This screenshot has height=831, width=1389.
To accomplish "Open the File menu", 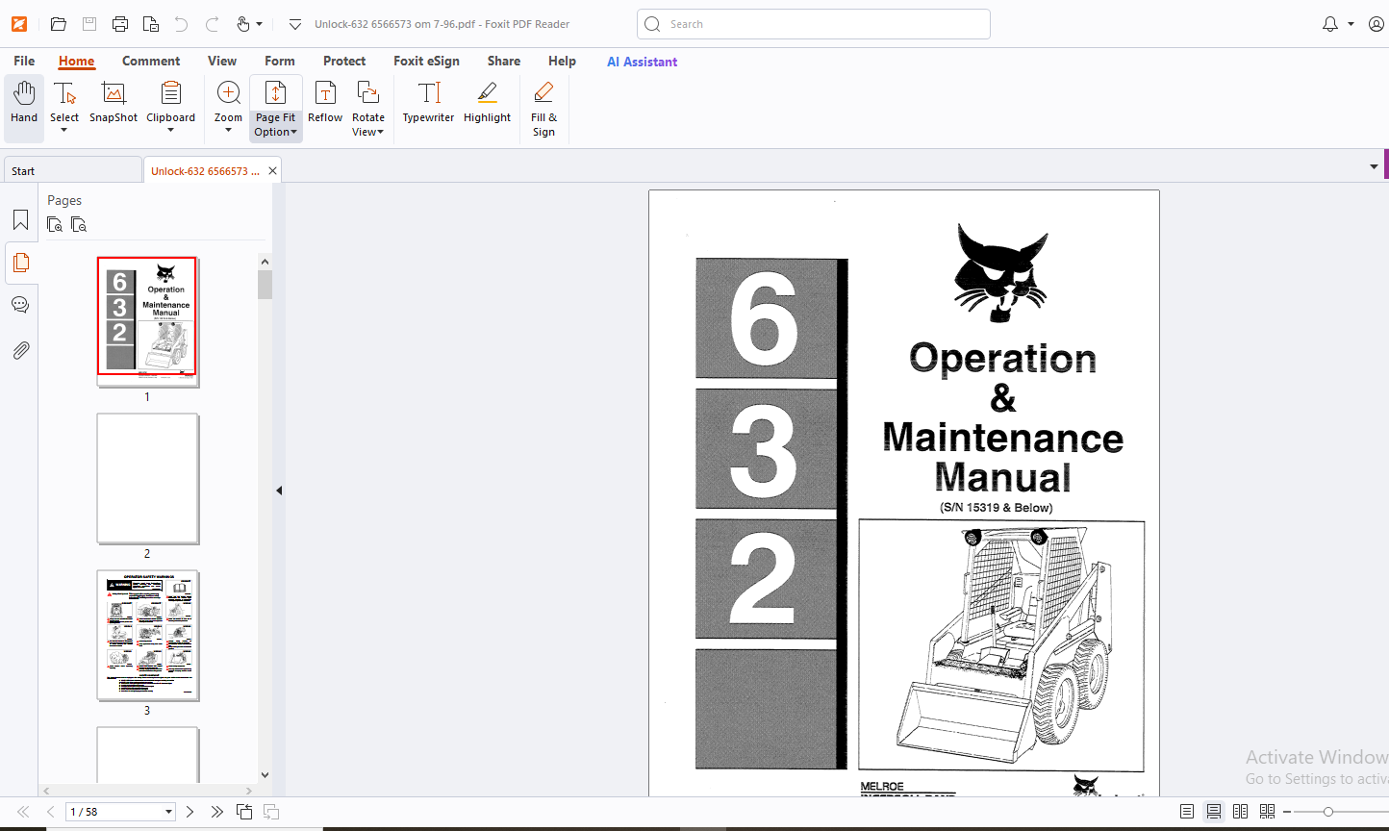I will [24, 61].
